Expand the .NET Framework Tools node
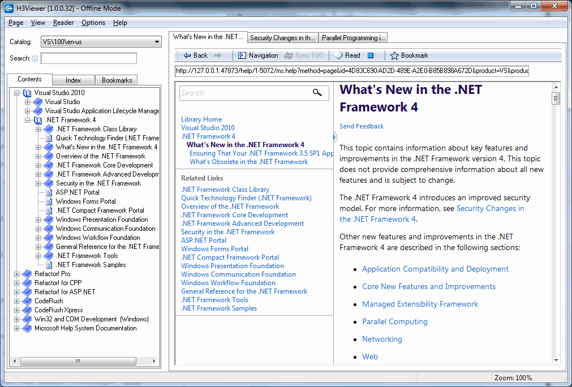This screenshot has height=387, width=572. (x=38, y=256)
